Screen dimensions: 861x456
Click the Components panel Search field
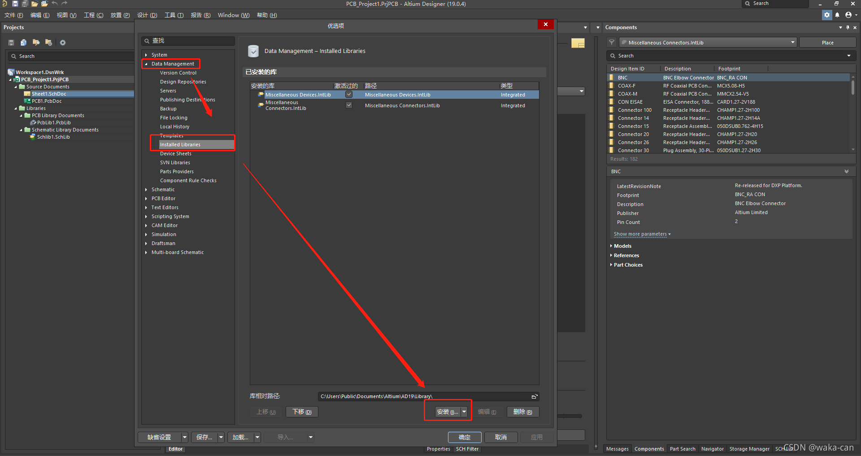coord(731,56)
